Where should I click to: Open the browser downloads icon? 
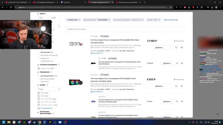click(x=212, y=7)
